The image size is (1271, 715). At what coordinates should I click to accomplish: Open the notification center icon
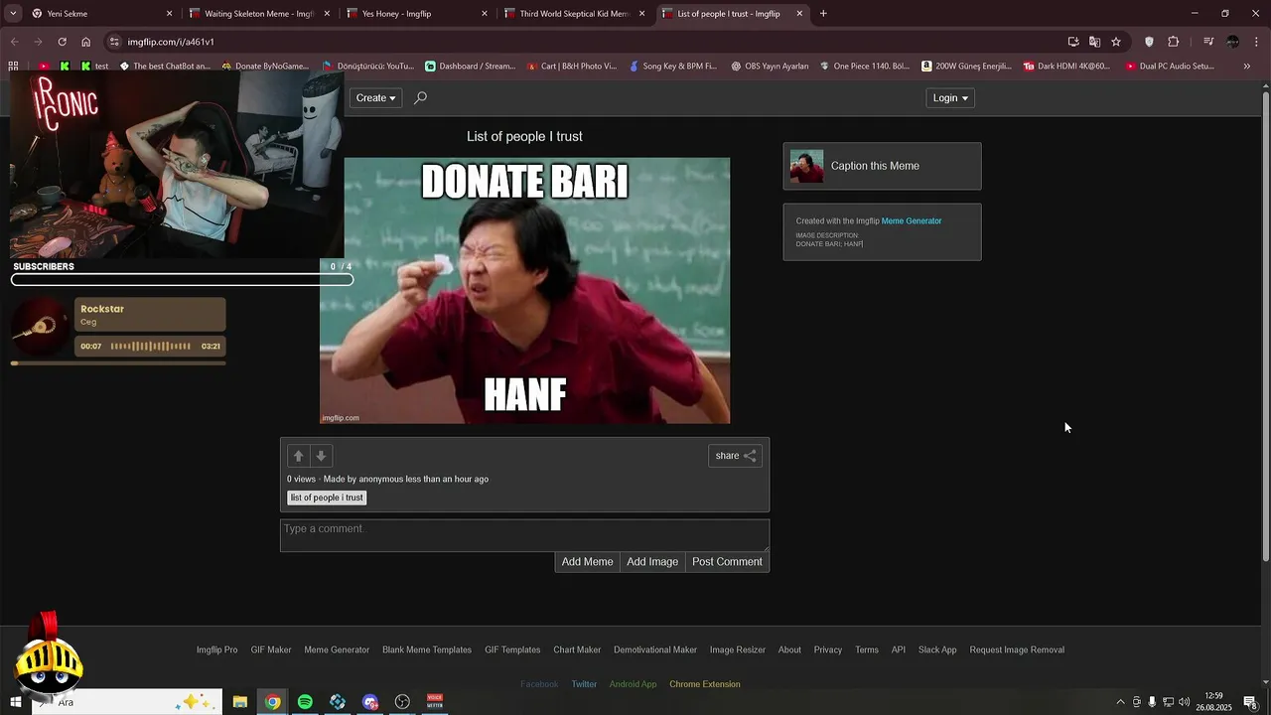point(1250,702)
